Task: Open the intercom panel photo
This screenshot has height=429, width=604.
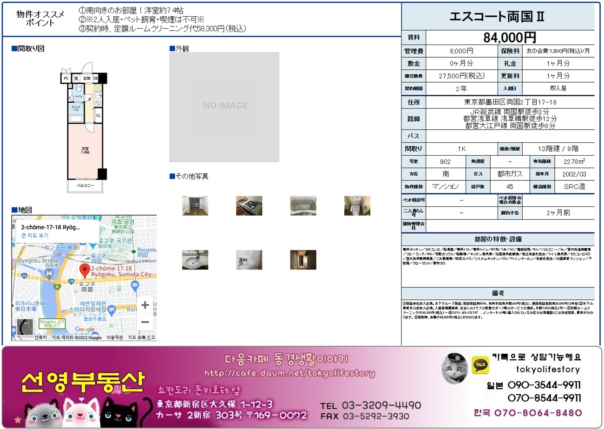Action: [249, 260]
